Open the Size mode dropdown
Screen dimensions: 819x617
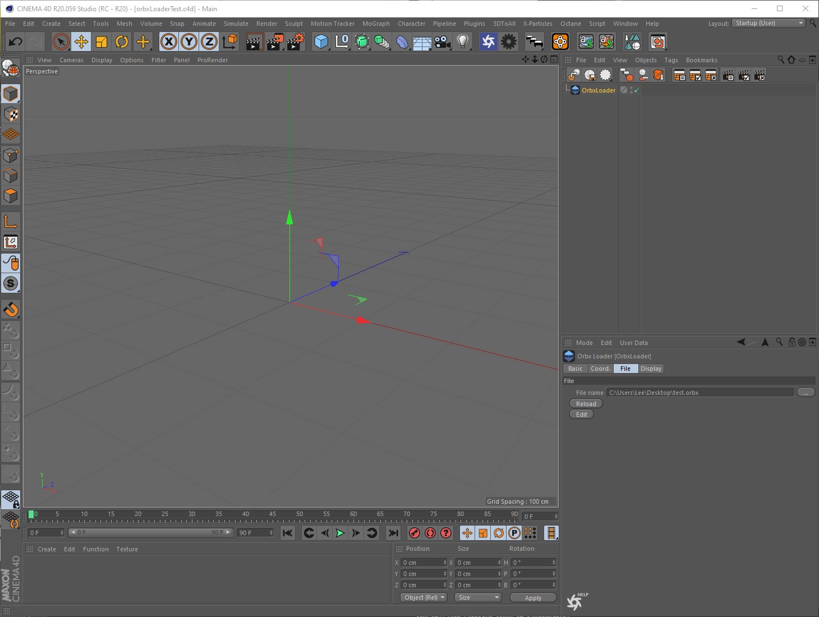click(478, 597)
